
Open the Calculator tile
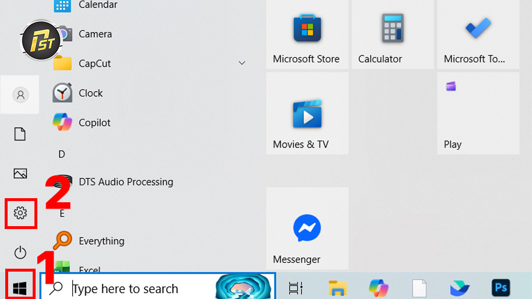393,34
